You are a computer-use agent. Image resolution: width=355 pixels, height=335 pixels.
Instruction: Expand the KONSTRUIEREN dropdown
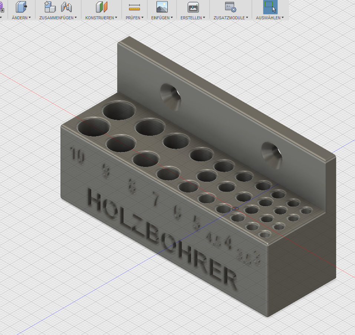(101, 18)
